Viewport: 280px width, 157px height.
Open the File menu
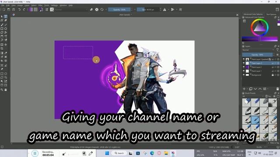point(3,5)
